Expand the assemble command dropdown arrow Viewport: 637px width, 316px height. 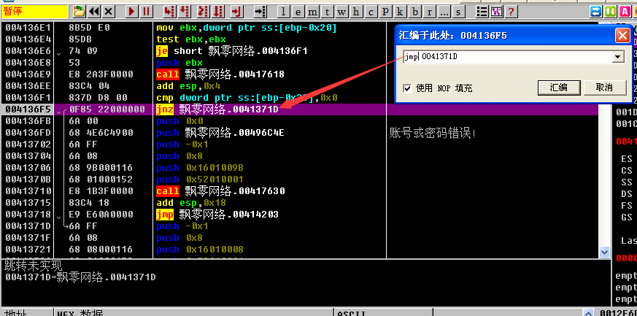tap(618, 57)
